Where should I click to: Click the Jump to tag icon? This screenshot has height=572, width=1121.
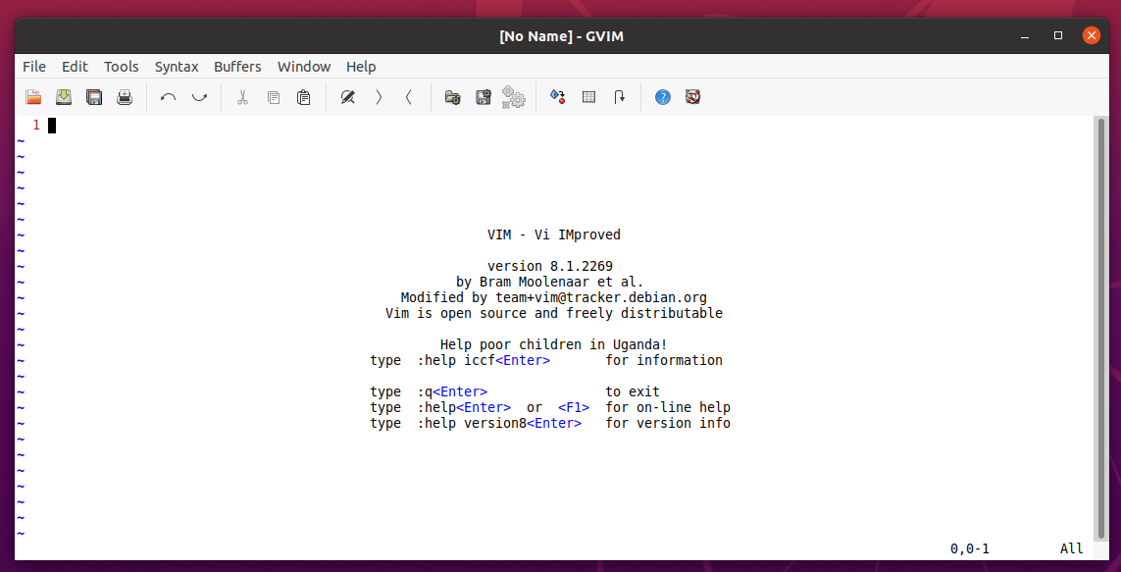click(x=620, y=96)
